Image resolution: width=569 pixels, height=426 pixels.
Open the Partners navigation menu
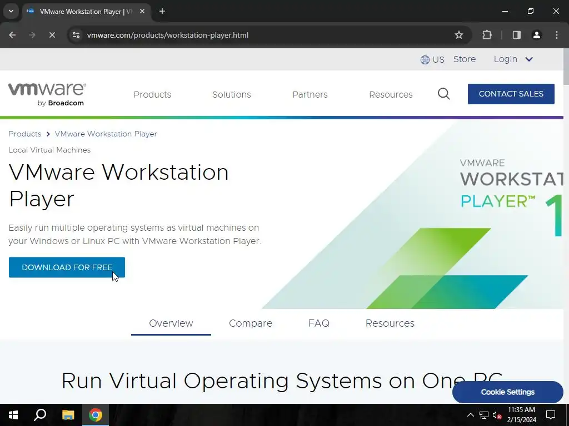pos(310,94)
